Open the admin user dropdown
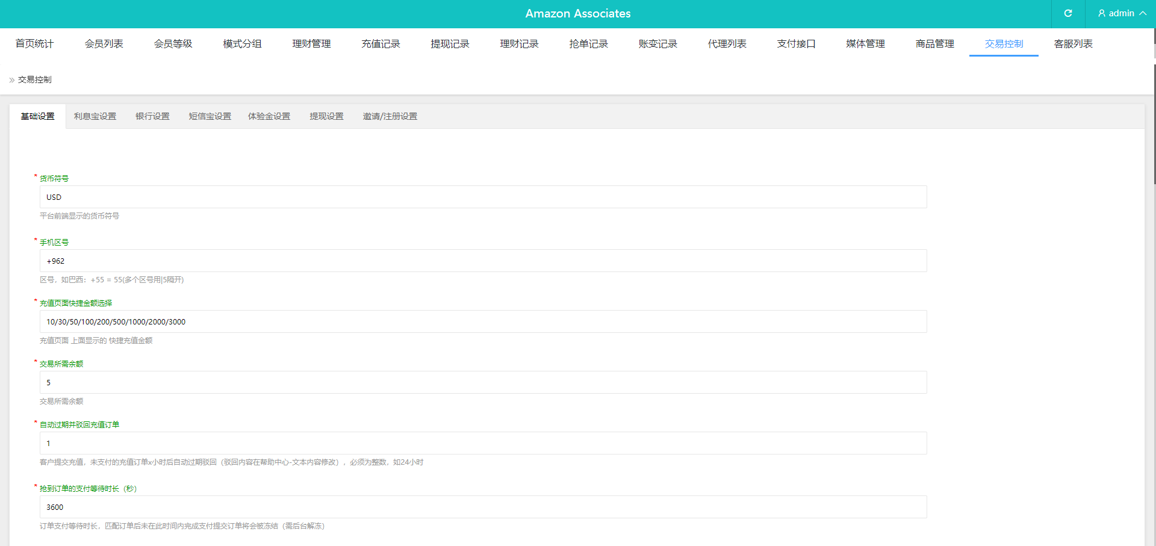 point(1121,13)
